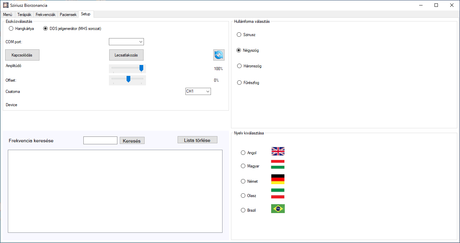
Task: Open the Frekvenciák tab
Action: [46, 15]
